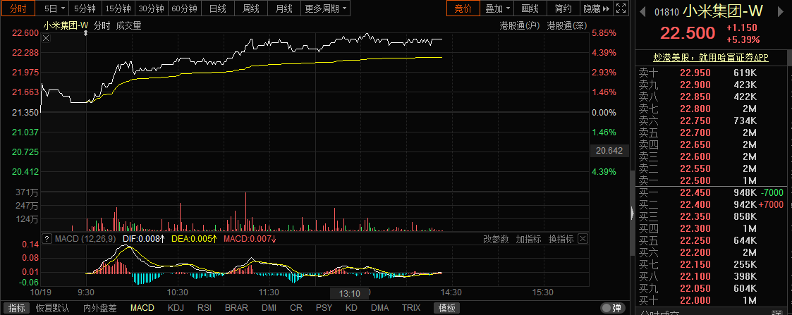Viewport: 792px width, 315px height.
Task: Select MACD in bottom indicator bar
Action: pos(142,308)
